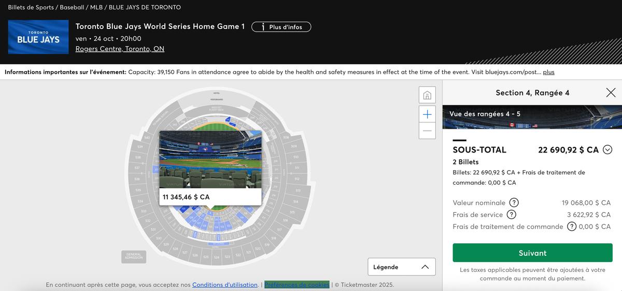This screenshot has width=622, height=291.
Task: Open Plus d'infos about the event
Action: (281, 27)
